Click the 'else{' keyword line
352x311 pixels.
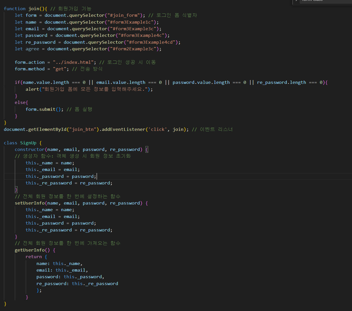(21, 102)
